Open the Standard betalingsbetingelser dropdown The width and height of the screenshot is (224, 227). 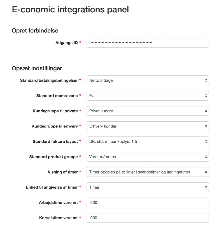148,80
